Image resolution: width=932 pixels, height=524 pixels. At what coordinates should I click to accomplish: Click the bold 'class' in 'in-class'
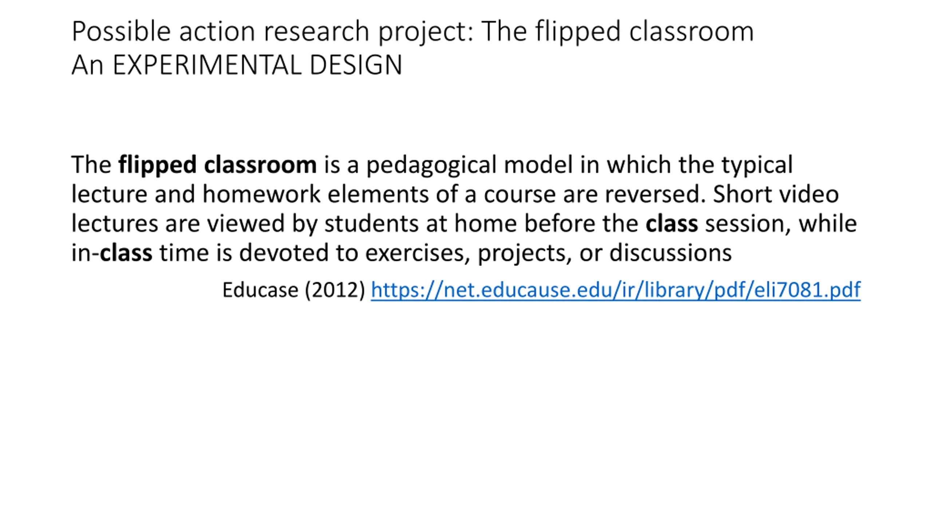(126, 253)
